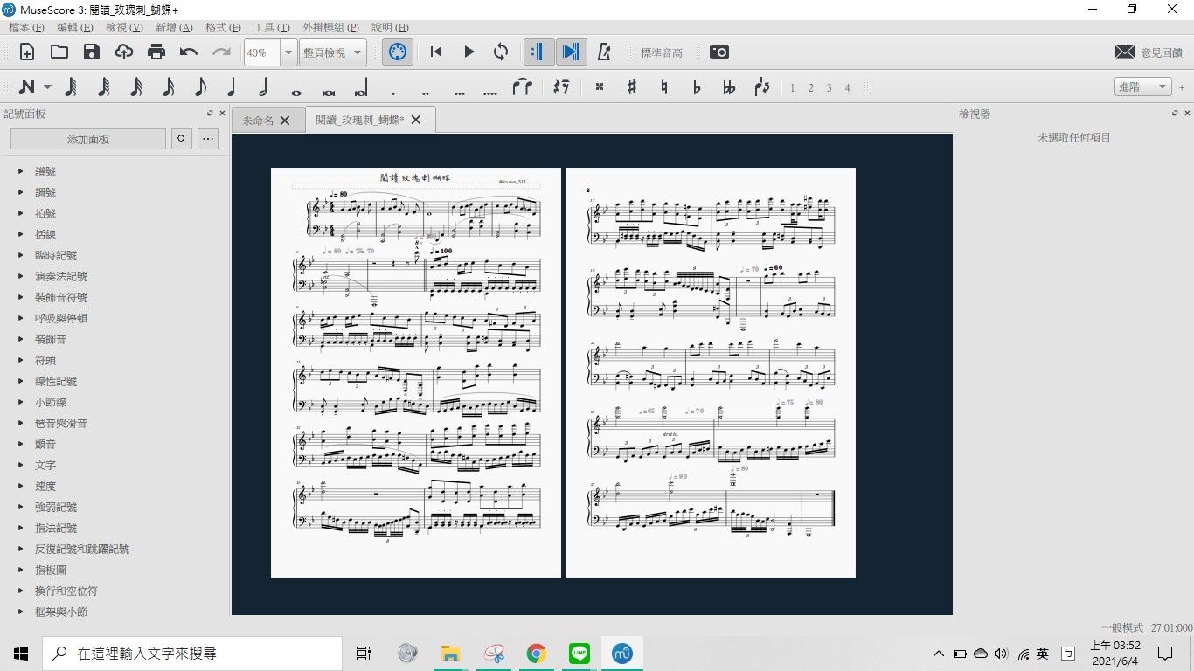
Task: Add a new workspace with plus
Action: 1182,87
